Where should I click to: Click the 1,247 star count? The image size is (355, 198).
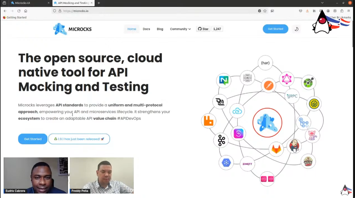coord(217,29)
